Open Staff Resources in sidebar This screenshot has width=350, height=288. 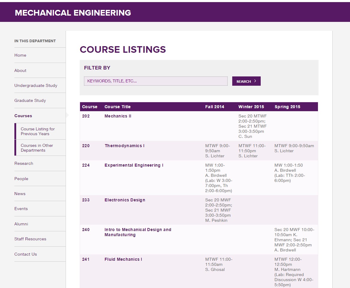point(30,239)
